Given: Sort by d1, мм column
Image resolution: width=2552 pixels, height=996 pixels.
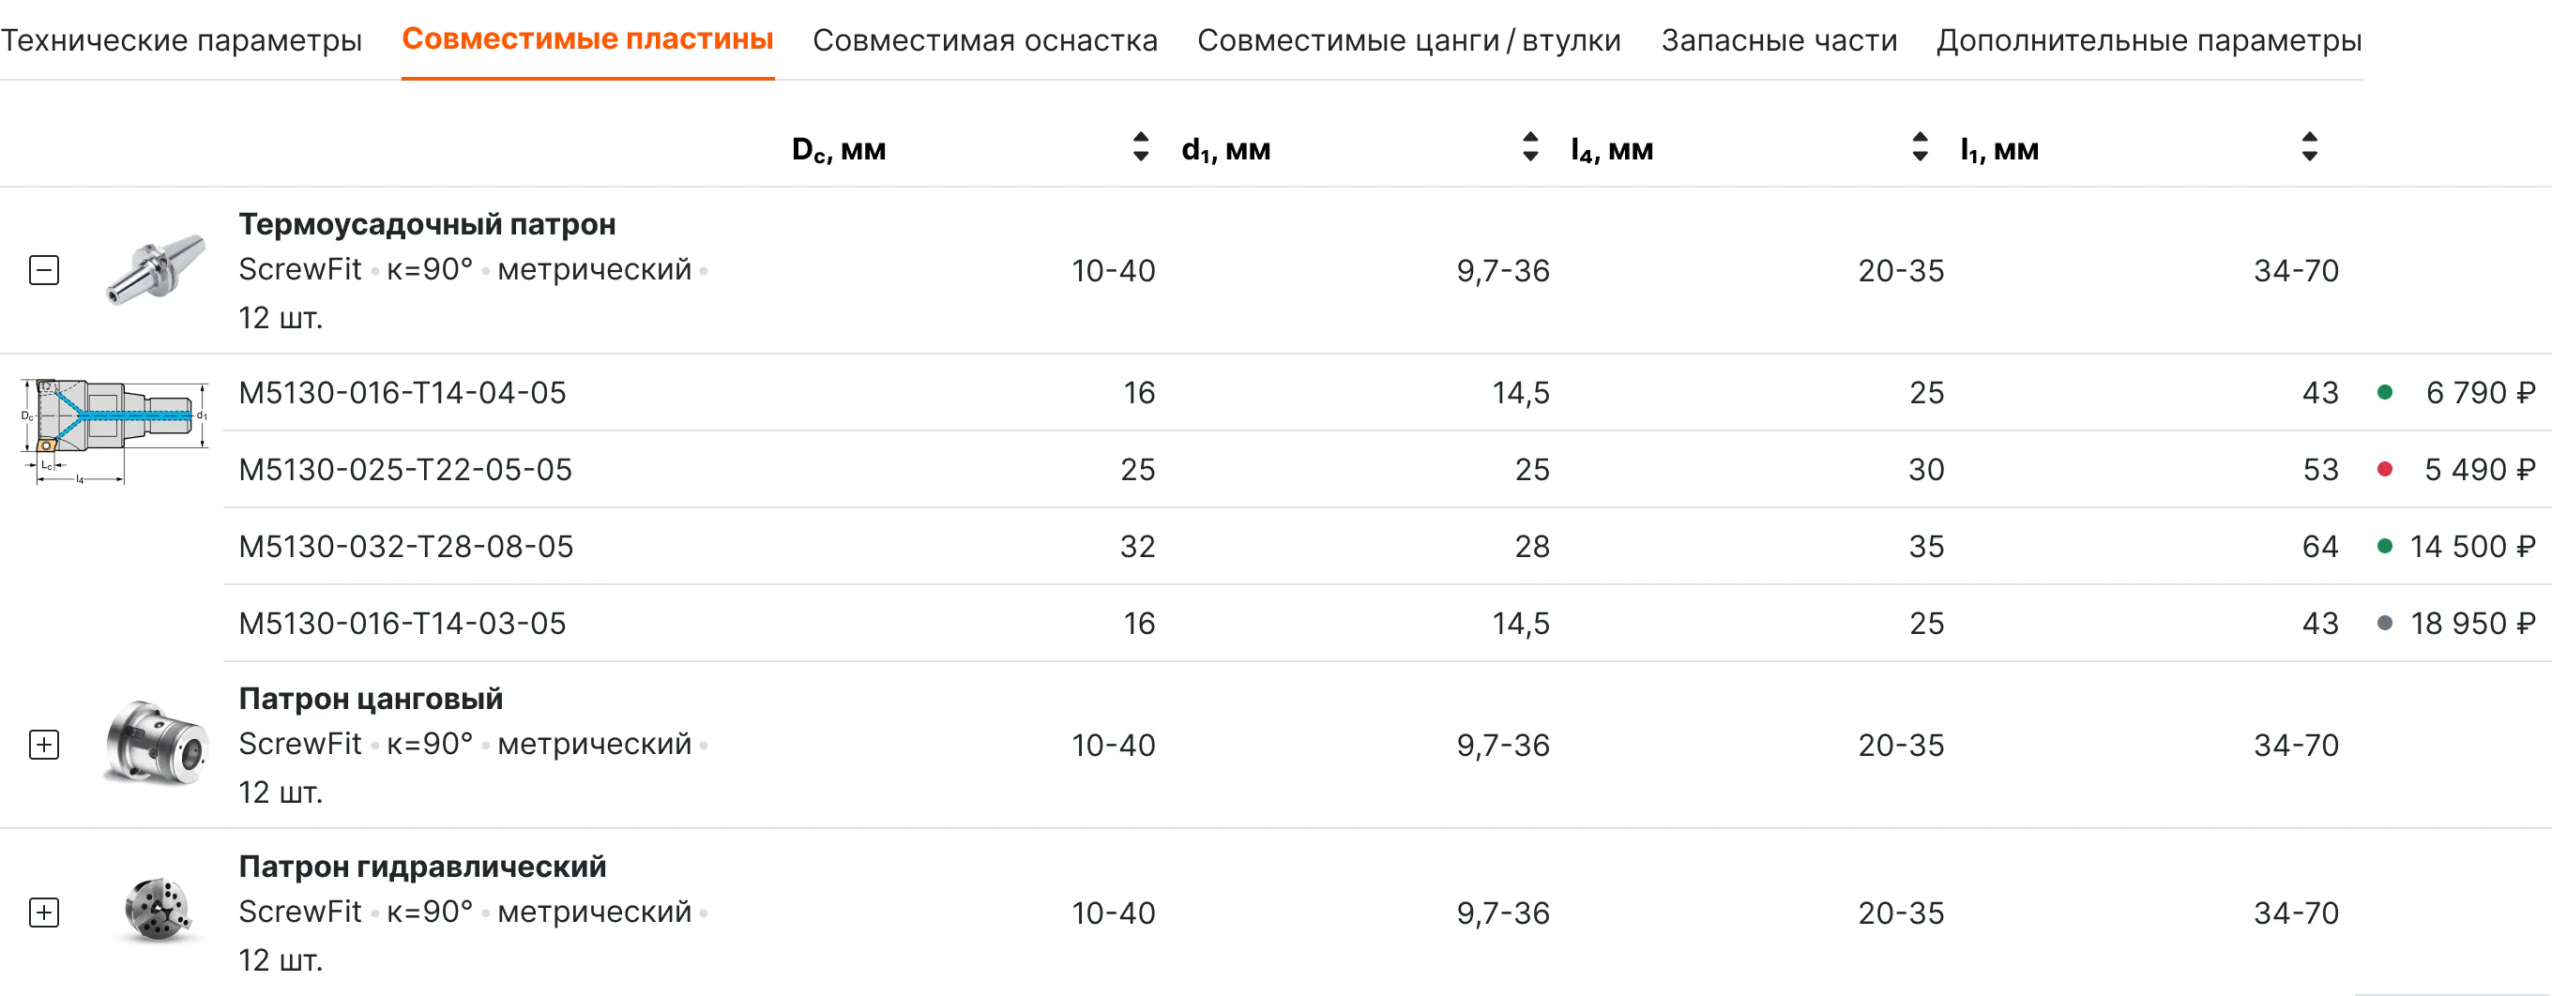Looking at the screenshot, I should tap(1529, 147).
